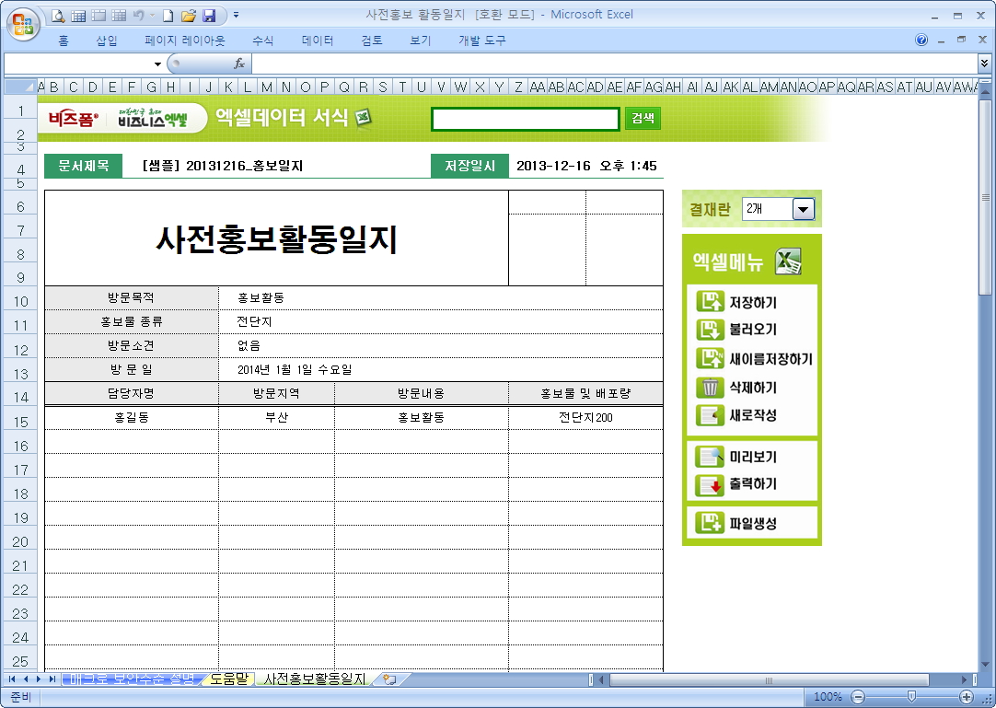Open the 검토 ribbon tab

(x=372, y=41)
